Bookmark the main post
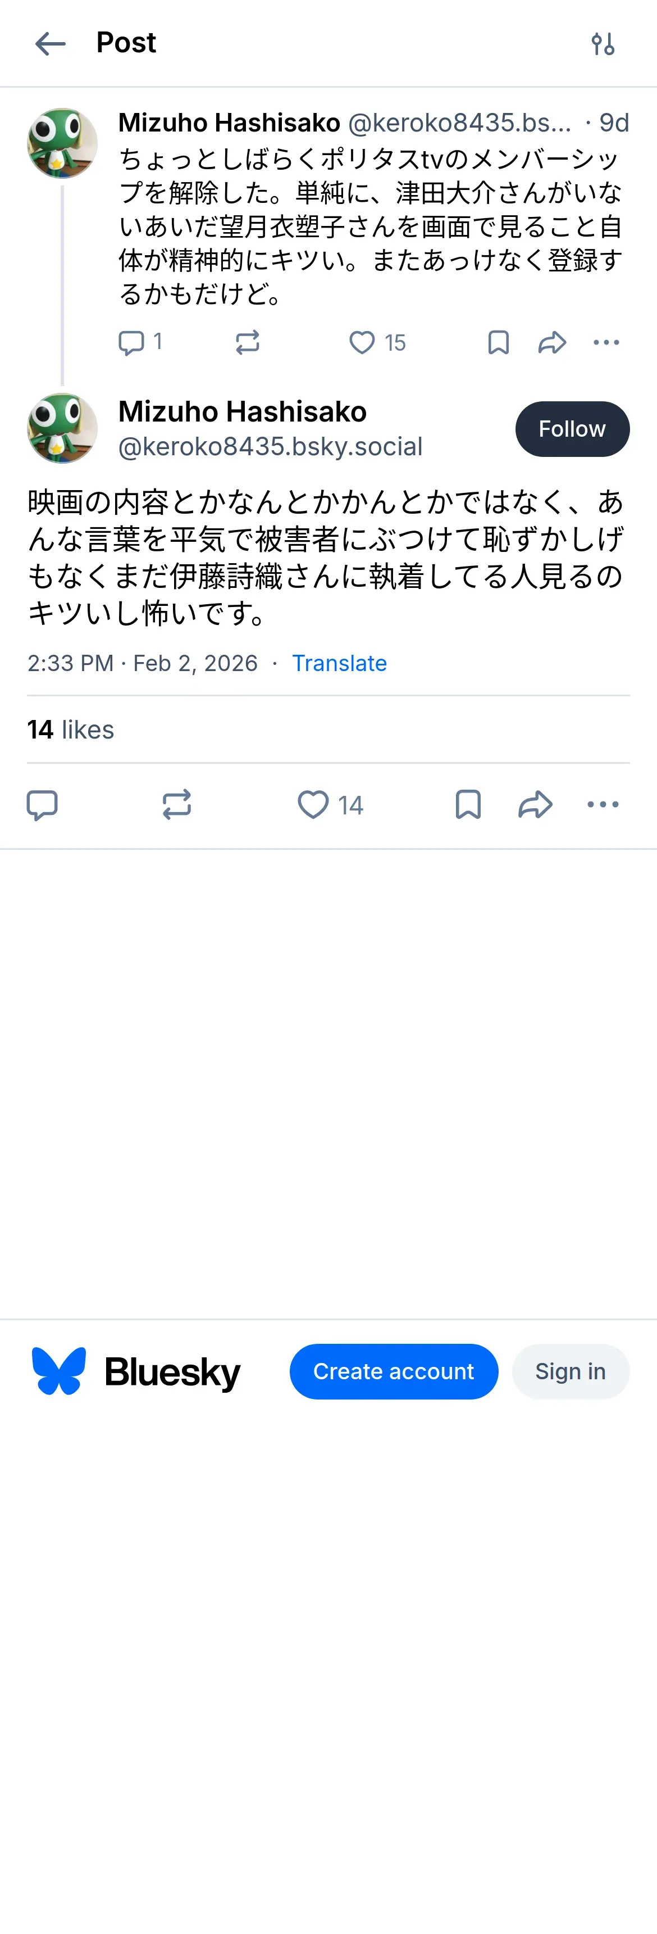The image size is (657, 1934). tap(468, 804)
